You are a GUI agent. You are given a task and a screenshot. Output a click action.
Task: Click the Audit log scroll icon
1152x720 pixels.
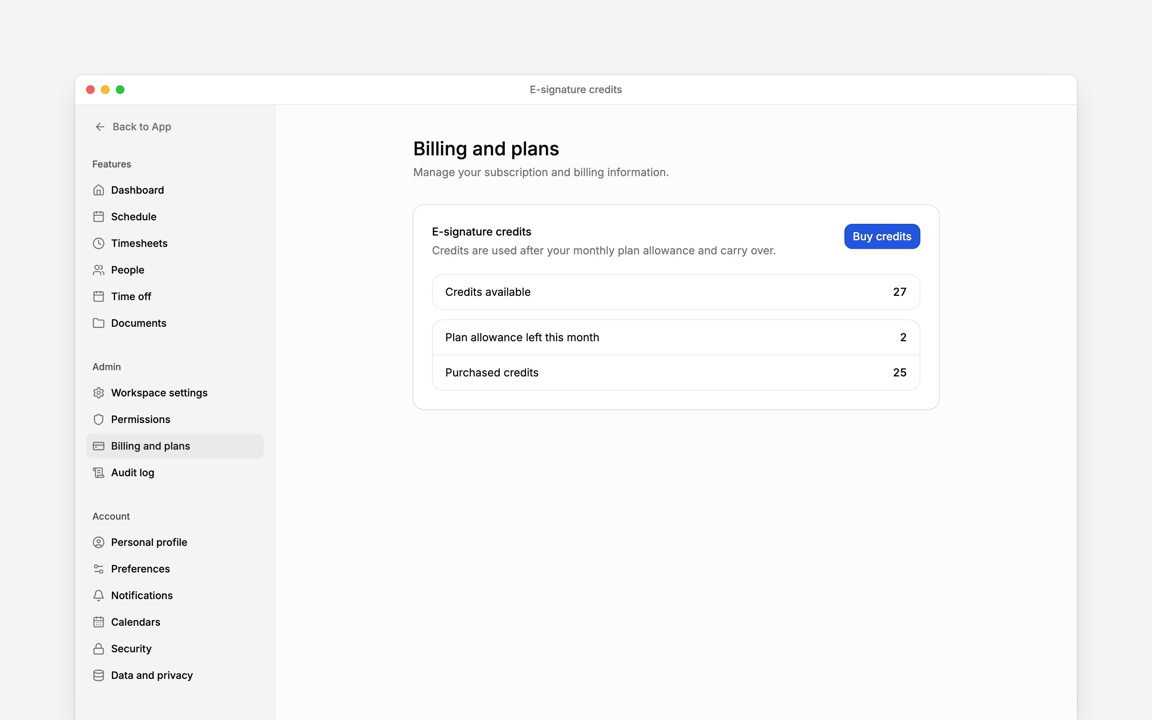click(99, 473)
